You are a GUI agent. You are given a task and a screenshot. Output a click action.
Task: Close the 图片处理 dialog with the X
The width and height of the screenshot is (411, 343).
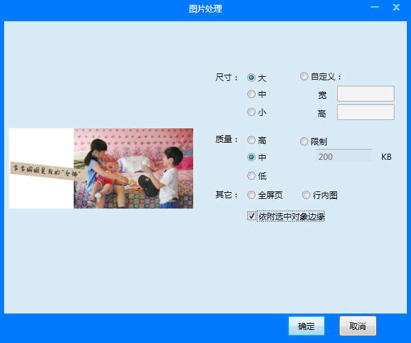point(396,8)
